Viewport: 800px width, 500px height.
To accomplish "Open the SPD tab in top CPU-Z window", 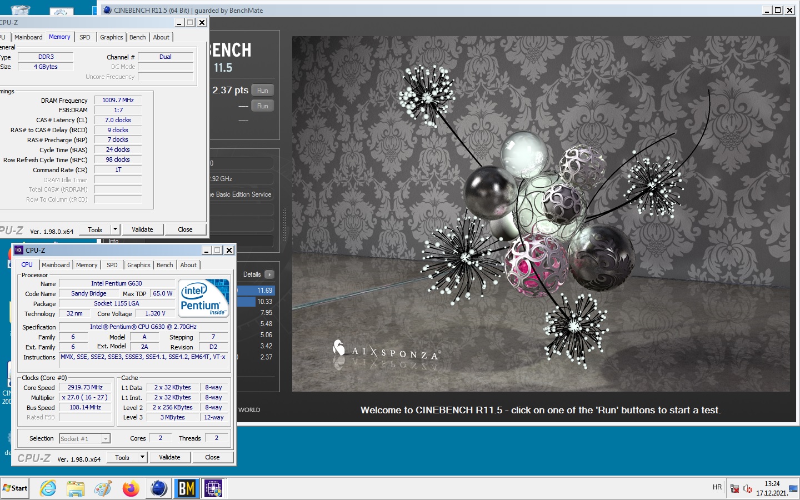I will pos(85,37).
